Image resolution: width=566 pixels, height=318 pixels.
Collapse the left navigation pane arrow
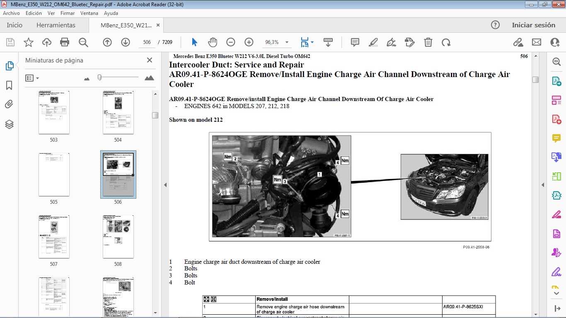click(165, 185)
